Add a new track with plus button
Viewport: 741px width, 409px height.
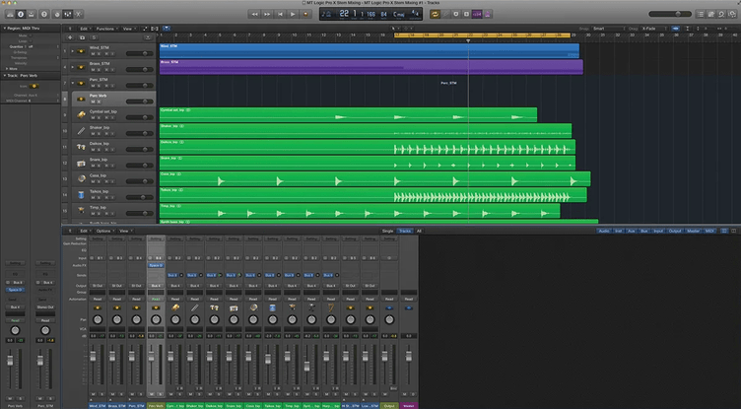pyautogui.click(x=70, y=37)
